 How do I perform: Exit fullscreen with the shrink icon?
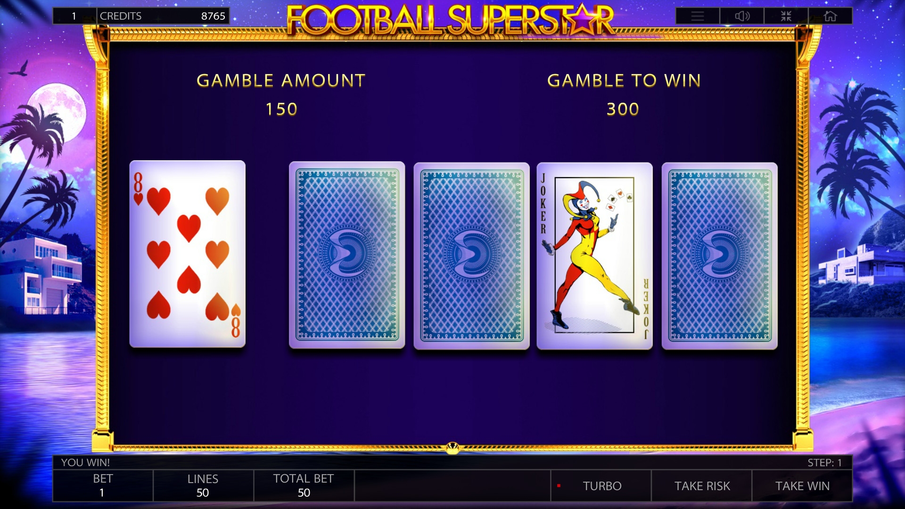click(786, 16)
